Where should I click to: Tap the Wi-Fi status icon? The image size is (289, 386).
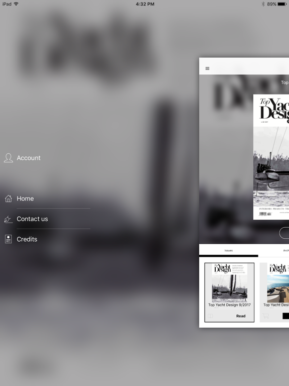coord(16,4)
